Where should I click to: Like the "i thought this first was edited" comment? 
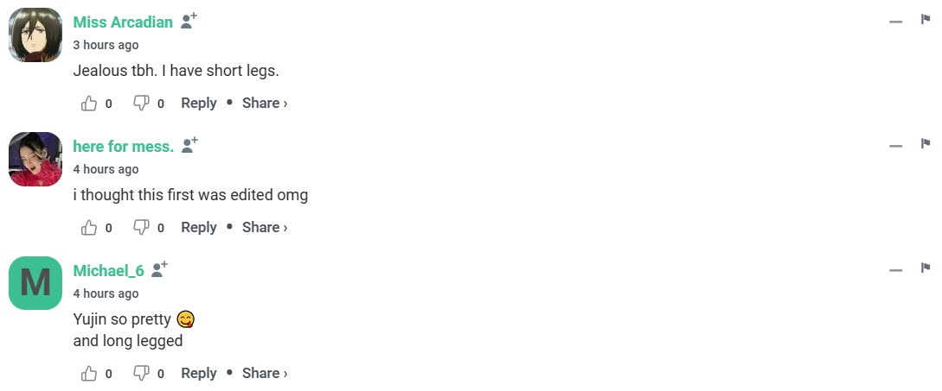tap(89, 227)
